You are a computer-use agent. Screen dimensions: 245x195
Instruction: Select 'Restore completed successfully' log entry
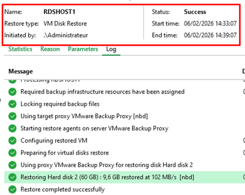(x=62, y=189)
